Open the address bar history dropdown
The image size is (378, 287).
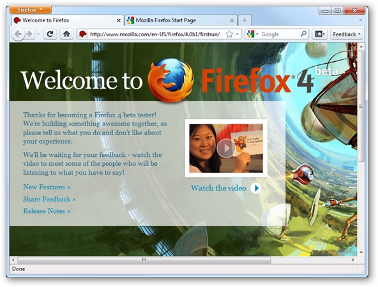238,34
